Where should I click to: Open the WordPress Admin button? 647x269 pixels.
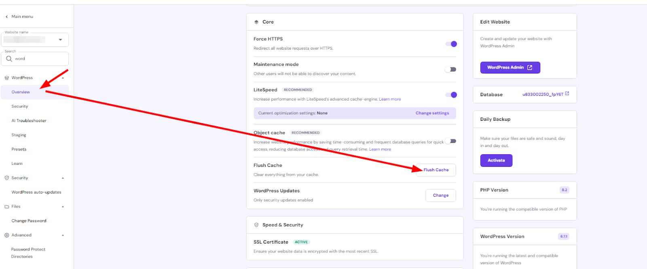(510, 67)
